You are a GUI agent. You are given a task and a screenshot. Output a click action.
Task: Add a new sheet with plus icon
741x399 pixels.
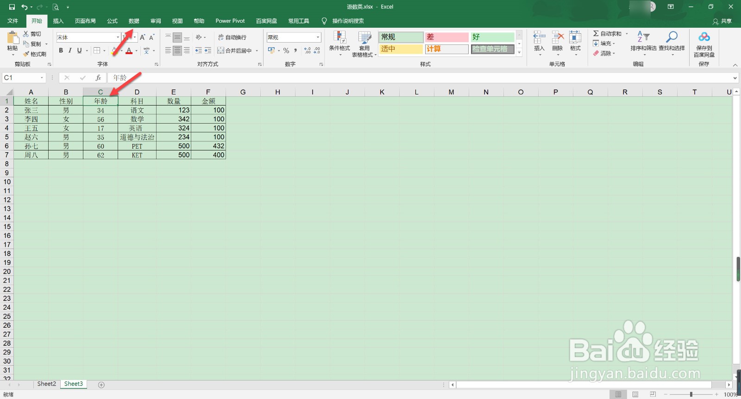pos(101,385)
